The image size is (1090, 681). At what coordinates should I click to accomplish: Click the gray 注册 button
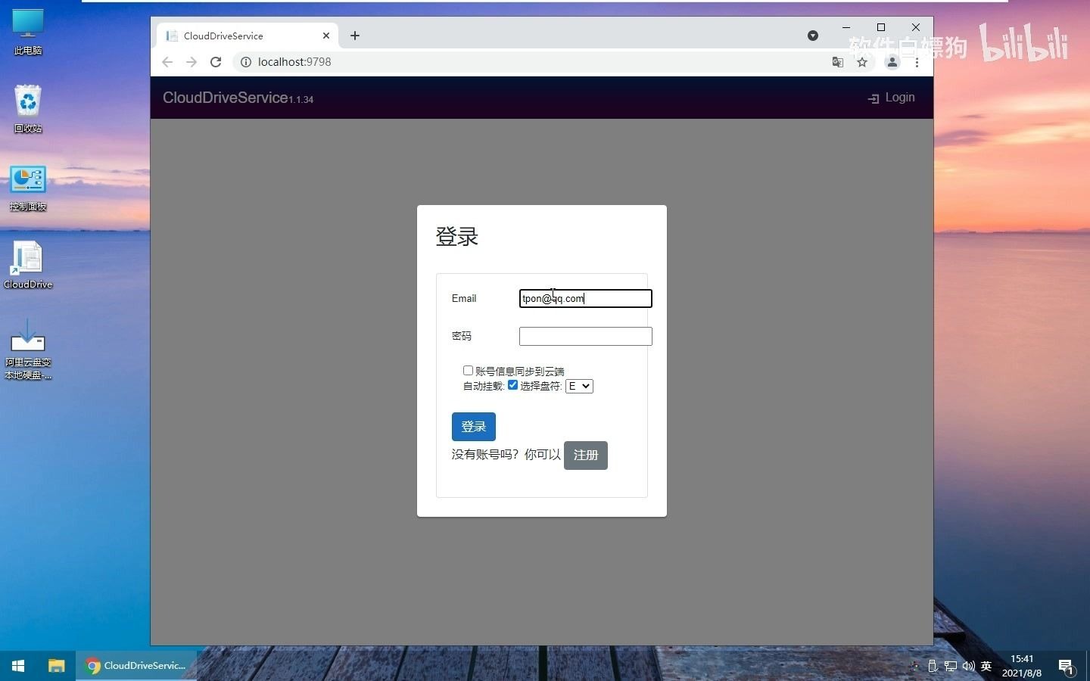[x=586, y=456]
